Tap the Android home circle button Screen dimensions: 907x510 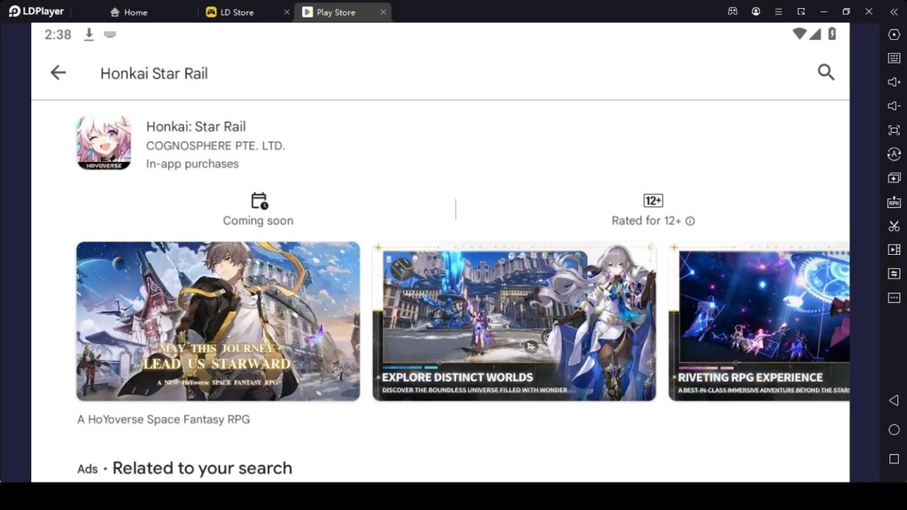pyautogui.click(x=894, y=429)
